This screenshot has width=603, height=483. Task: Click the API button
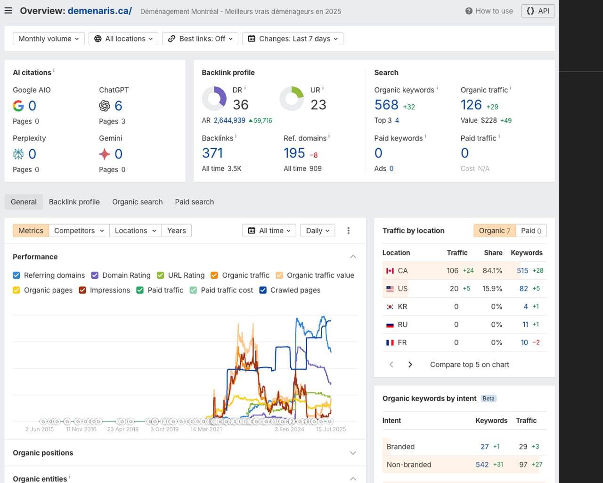point(538,11)
